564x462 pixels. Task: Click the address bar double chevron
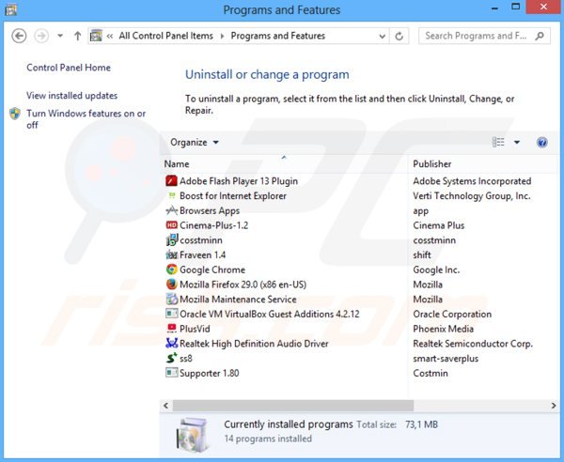(x=110, y=36)
